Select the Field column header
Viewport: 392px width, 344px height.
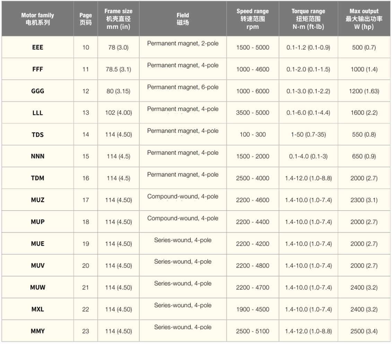point(183,19)
